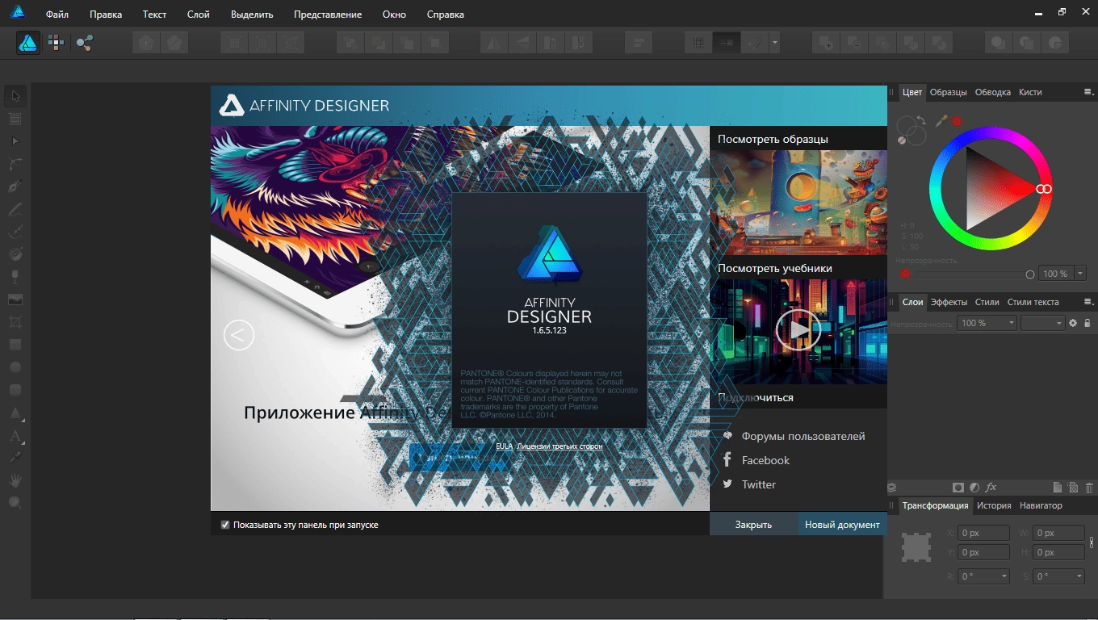This screenshot has height=620, width=1098.
Task: Select the Artistic Text tool
Action: (x=15, y=436)
